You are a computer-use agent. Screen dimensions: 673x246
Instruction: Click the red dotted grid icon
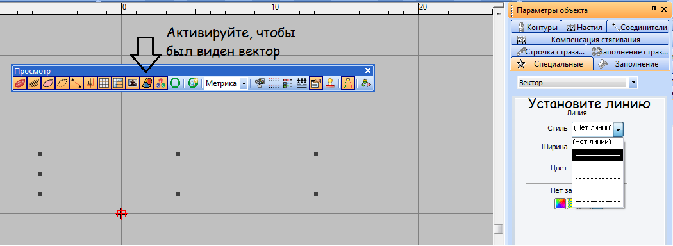coord(274,83)
